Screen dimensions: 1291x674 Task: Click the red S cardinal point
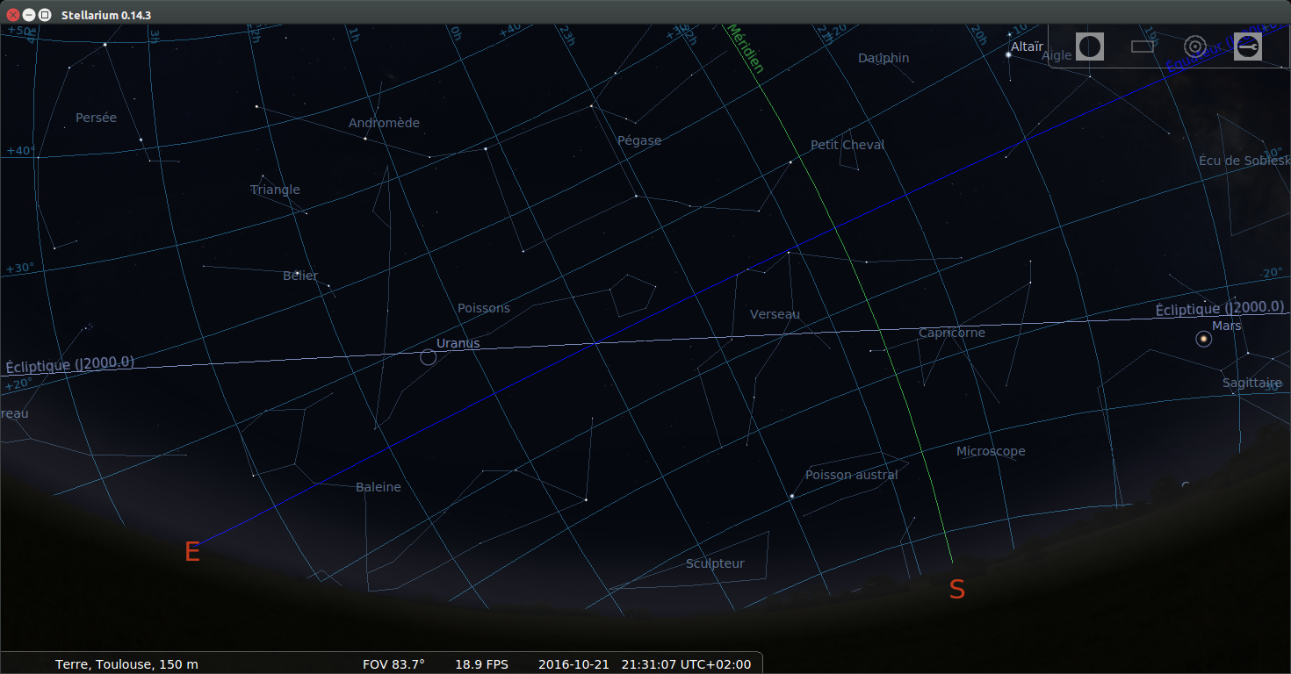tap(956, 590)
